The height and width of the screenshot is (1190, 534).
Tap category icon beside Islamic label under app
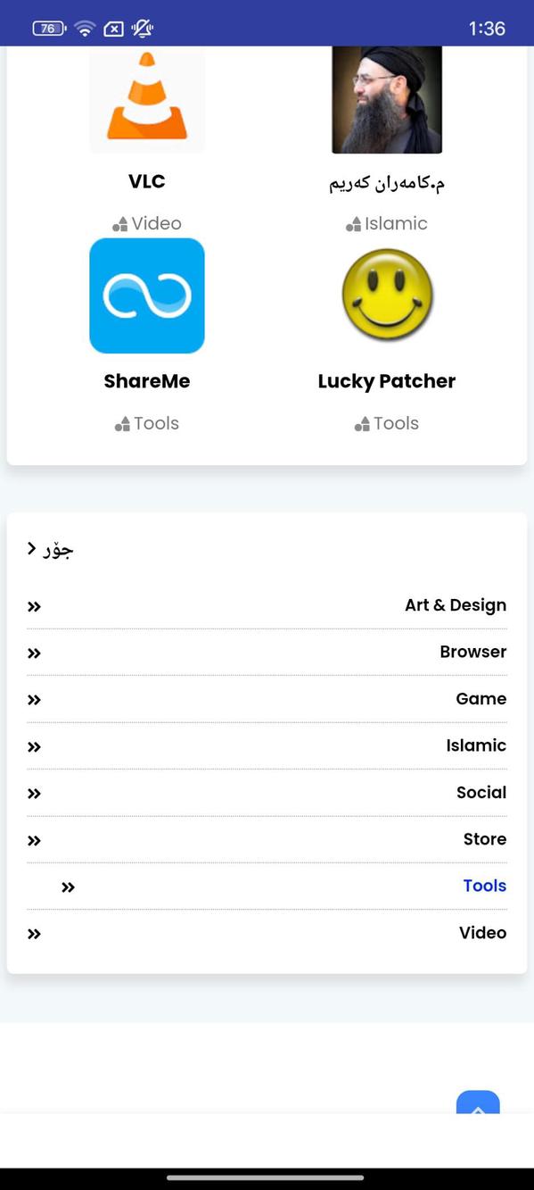click(x=354, y=224)
